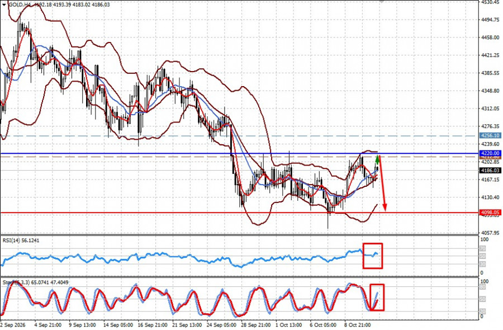This screenshot has width=503, height=330.
Task: Click the 4256.10 dashed level price tag
Action: pos(491,136)
